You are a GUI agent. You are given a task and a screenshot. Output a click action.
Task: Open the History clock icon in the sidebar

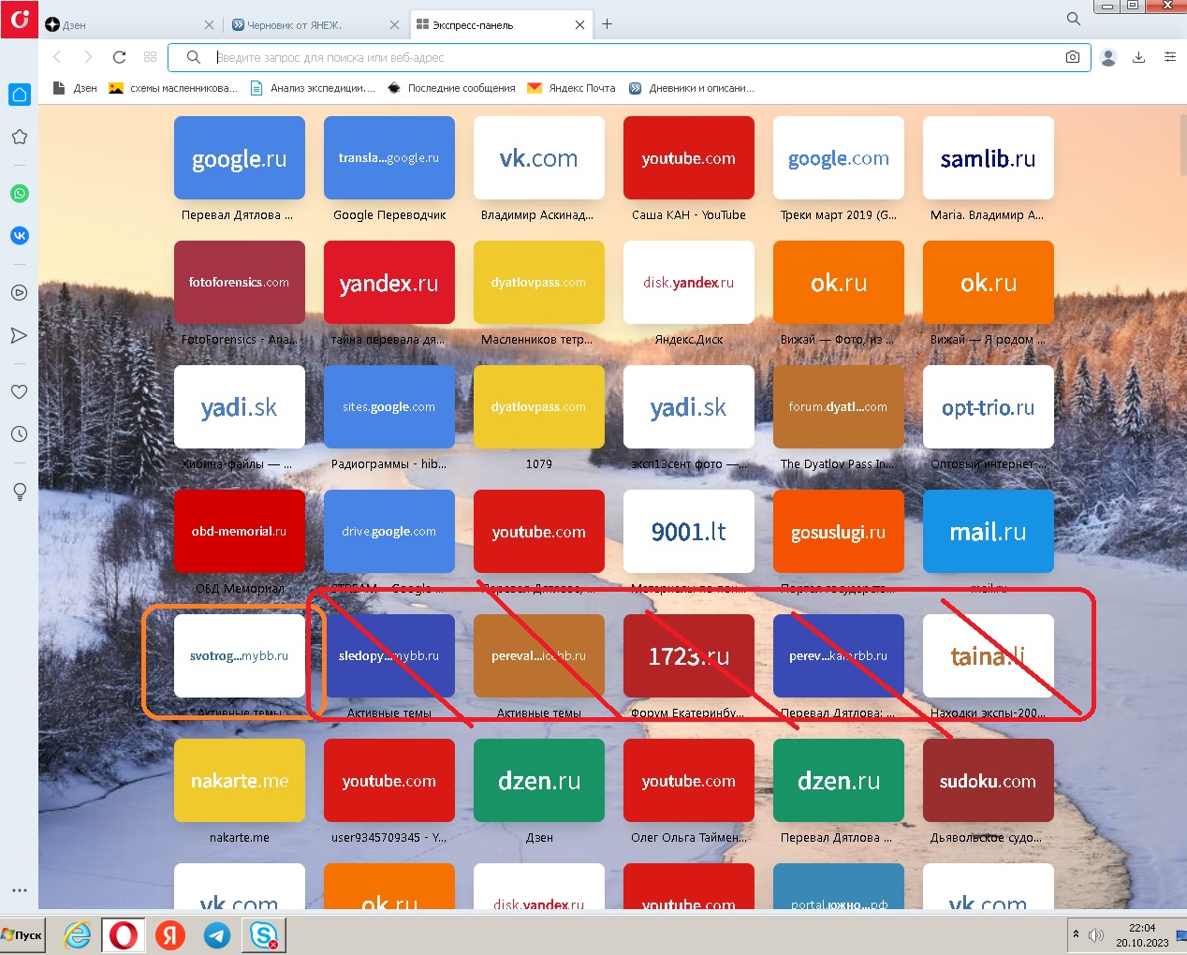coord(19,434)
